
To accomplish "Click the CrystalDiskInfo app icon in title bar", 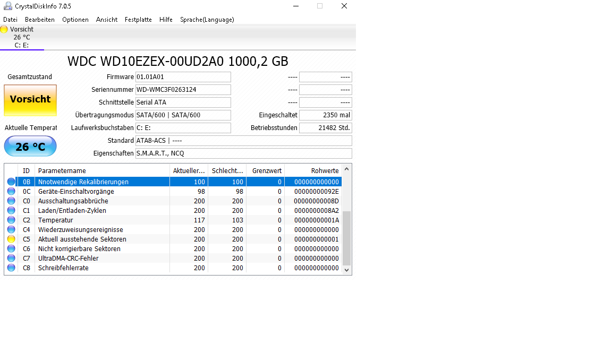I will click(8, 6).
